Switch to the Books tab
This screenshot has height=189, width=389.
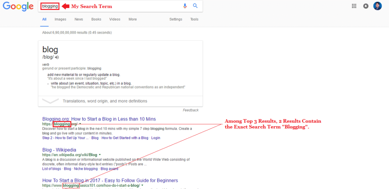coord(96,19)
